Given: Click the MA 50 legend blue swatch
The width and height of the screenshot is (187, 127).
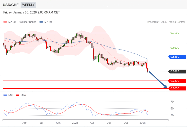Looking at the screenshot, I should click(x=41, y=22).
